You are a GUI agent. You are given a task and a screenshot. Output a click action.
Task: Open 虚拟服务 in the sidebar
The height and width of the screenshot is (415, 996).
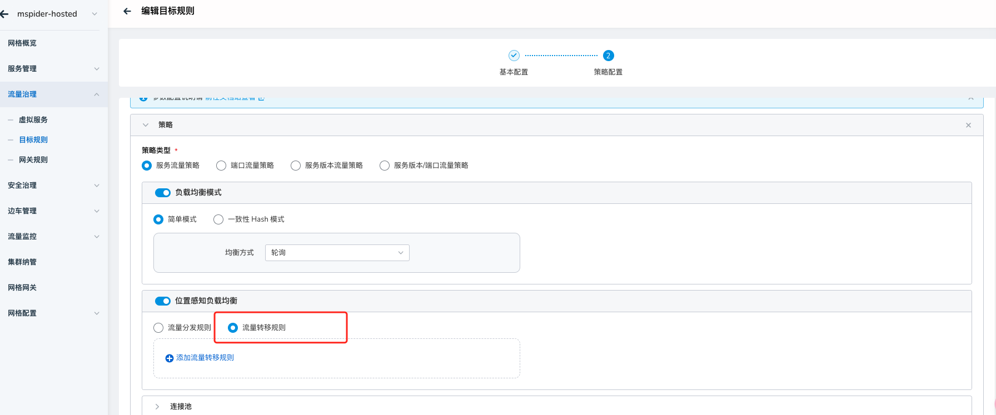pos(33,120)
